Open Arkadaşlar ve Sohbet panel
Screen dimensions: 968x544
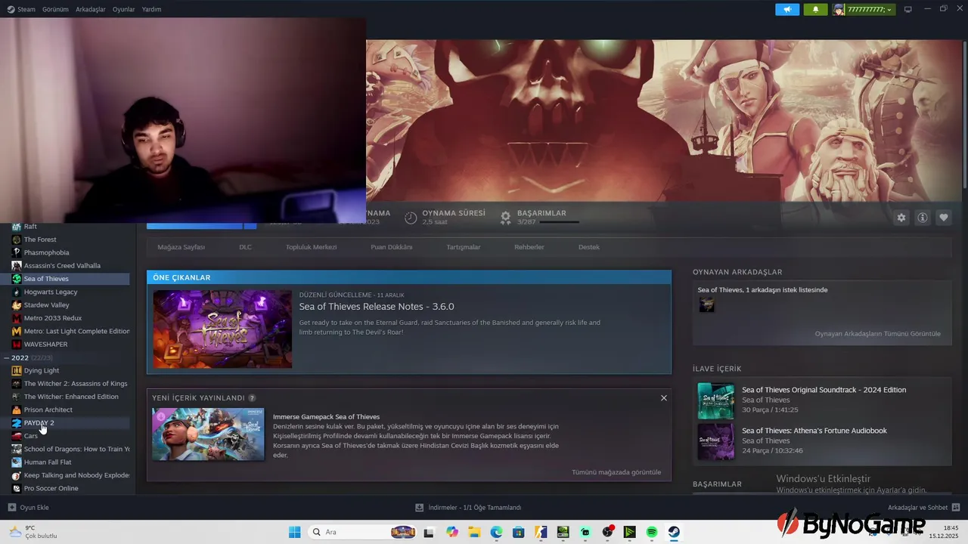(x=924, y=508)
